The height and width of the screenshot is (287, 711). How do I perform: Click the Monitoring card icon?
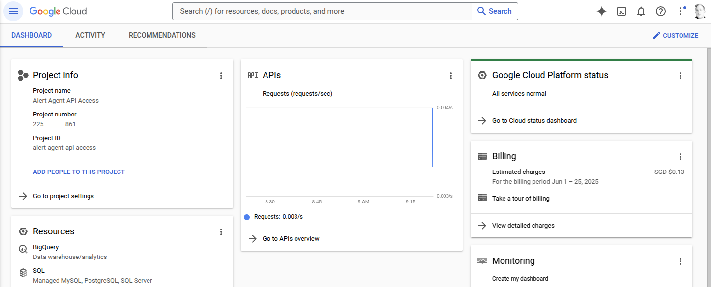point(482,261)
